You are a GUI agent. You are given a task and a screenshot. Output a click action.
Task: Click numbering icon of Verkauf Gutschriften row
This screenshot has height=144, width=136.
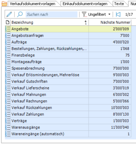[x=8, y=81]
